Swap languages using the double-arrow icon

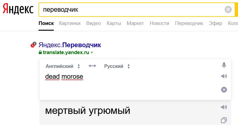click(x=92, y=66)
